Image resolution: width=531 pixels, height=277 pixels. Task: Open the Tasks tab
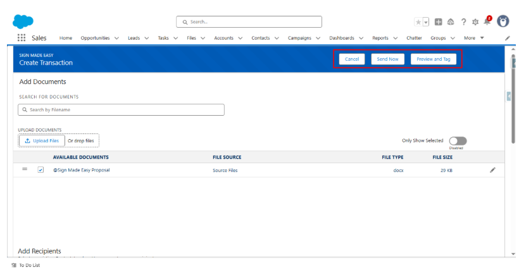pyautogui.click(x=163, y=38)
